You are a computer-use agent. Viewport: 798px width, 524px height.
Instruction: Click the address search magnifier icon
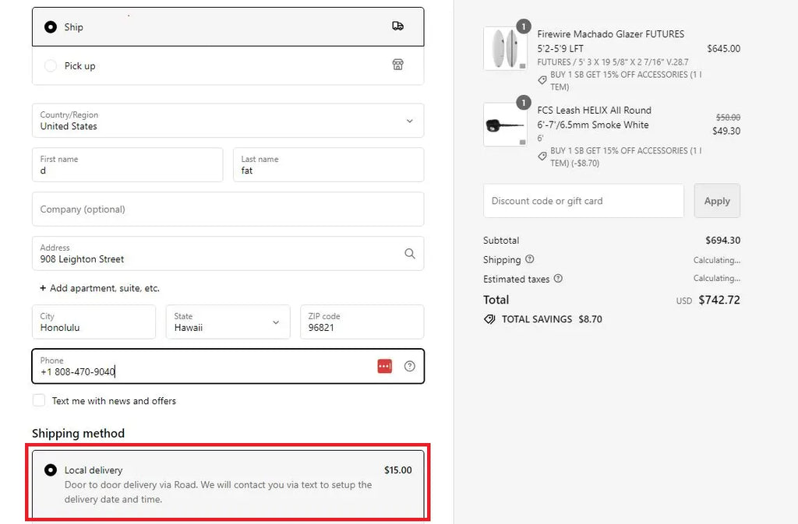tap(410, 254)
